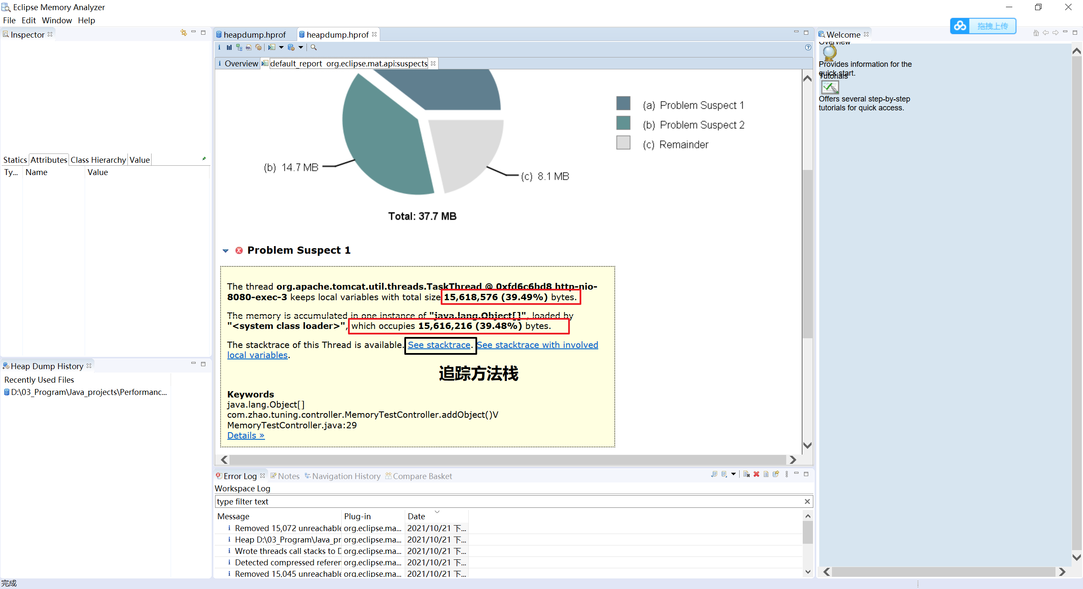Minimize the Heap Dump History panel
Screen dimensions: 1083x589
click(193, 363)
